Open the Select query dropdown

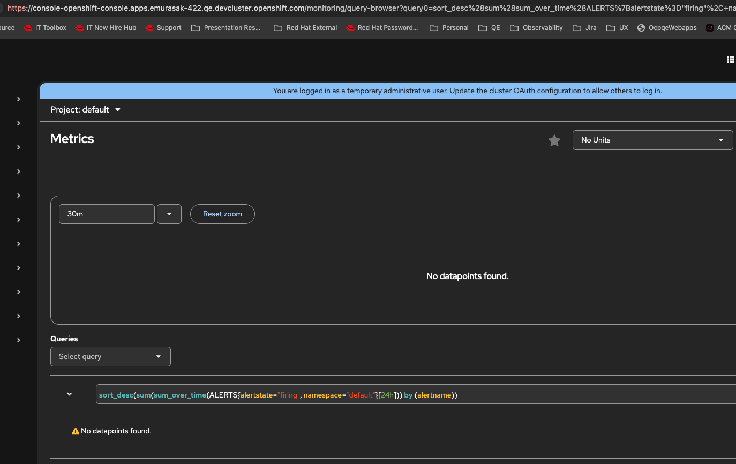tap(110, 356)
